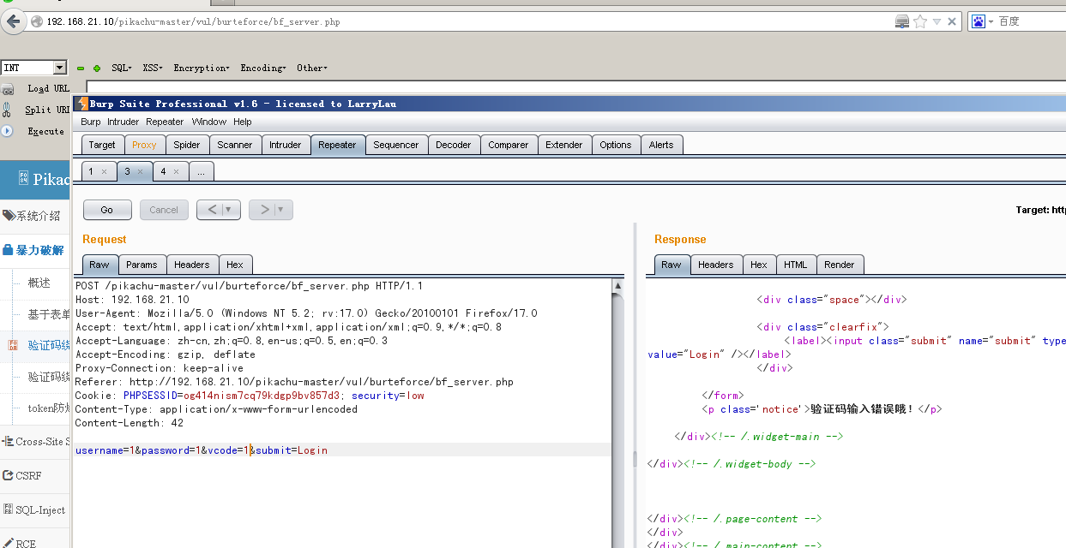Screen dimensions: 1066x548
Task: Click the HackBar Load URL icon
Action: point(8,89)
